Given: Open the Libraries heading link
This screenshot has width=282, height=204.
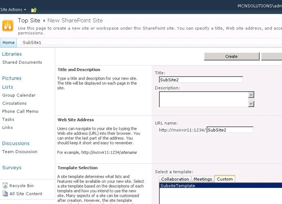Looking at the screenshot, I should [12, 54].
